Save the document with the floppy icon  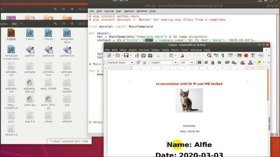click(x=126, y=55)
